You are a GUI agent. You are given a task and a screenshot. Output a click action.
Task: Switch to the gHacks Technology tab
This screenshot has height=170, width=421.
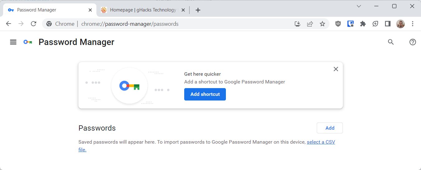[143, 10]
